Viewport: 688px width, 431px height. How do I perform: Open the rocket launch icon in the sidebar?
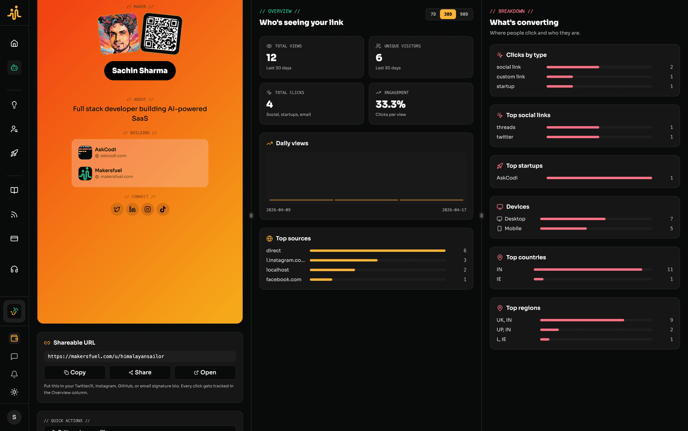tap(14, 153)
